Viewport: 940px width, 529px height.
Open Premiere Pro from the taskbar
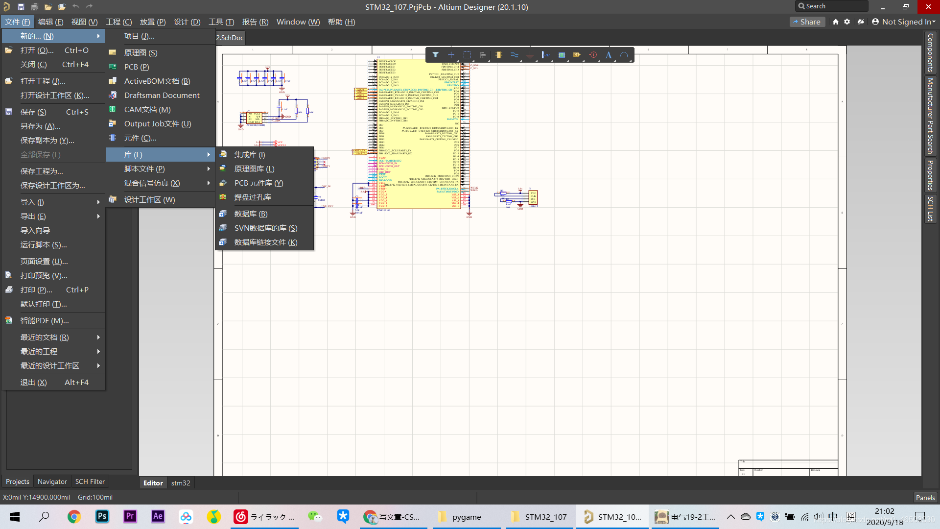(130, 517)
